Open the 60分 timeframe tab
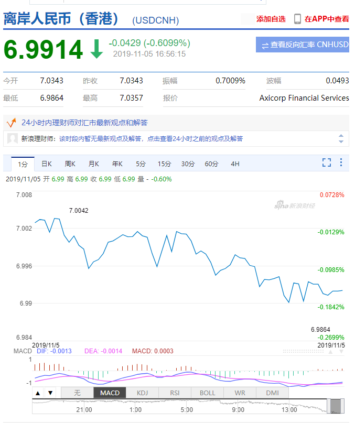The image size is (355, 423). [211, 164]
